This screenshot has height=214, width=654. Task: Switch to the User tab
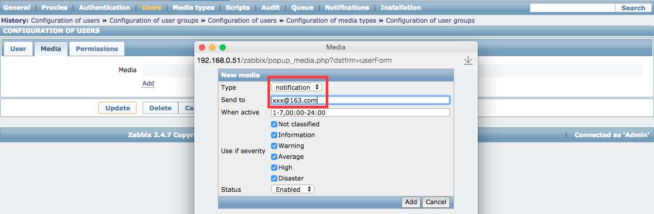[18, 49]
